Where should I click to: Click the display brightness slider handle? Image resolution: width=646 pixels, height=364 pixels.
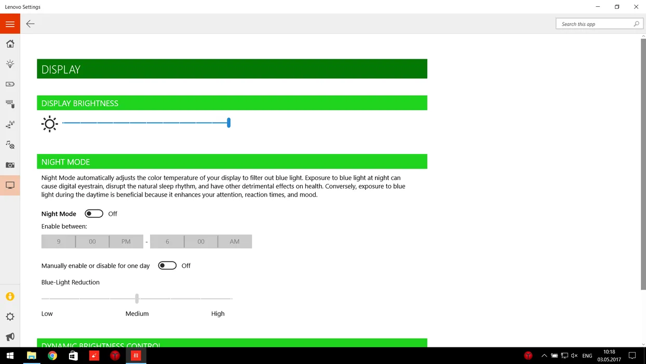tap(228, 123)
